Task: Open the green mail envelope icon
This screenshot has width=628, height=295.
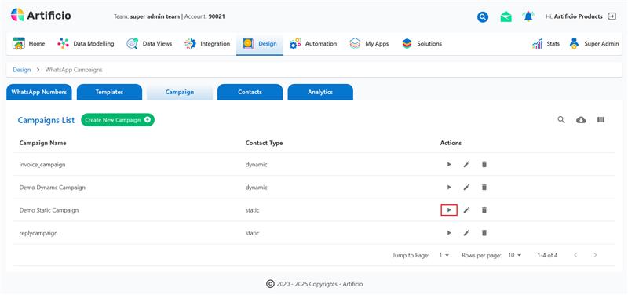Action: pos(506,16)
